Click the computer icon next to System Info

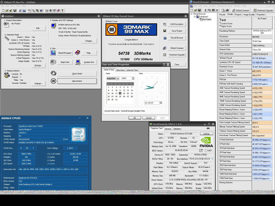[78, 62]
